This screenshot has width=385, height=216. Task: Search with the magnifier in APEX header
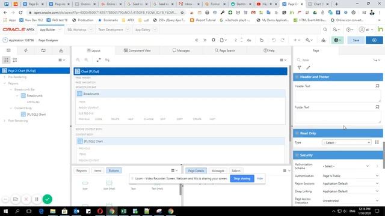click(325, 29)
